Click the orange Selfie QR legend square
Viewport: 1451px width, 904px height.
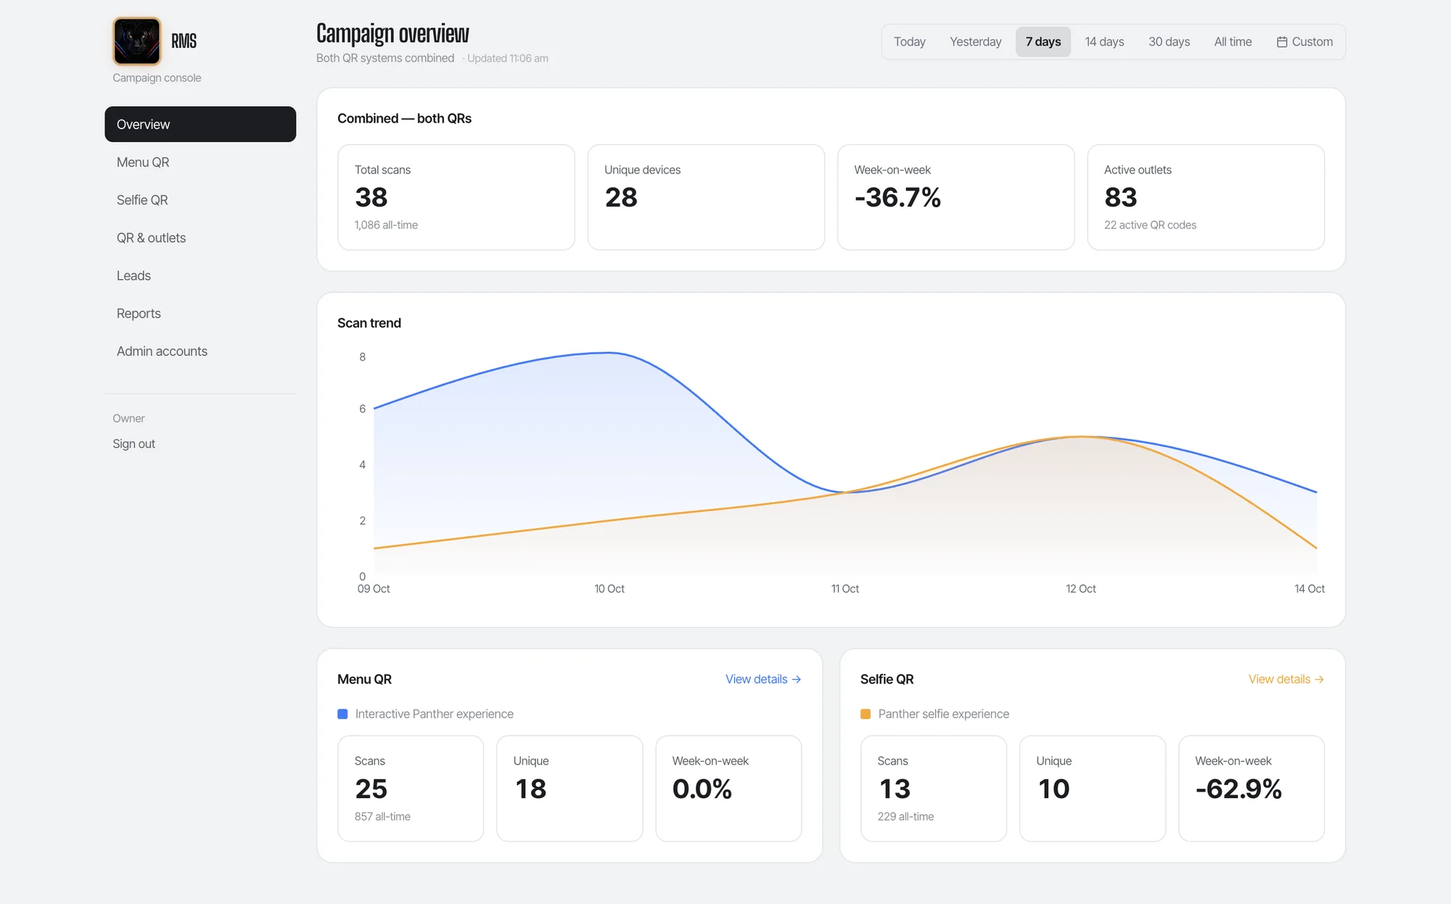866,714
